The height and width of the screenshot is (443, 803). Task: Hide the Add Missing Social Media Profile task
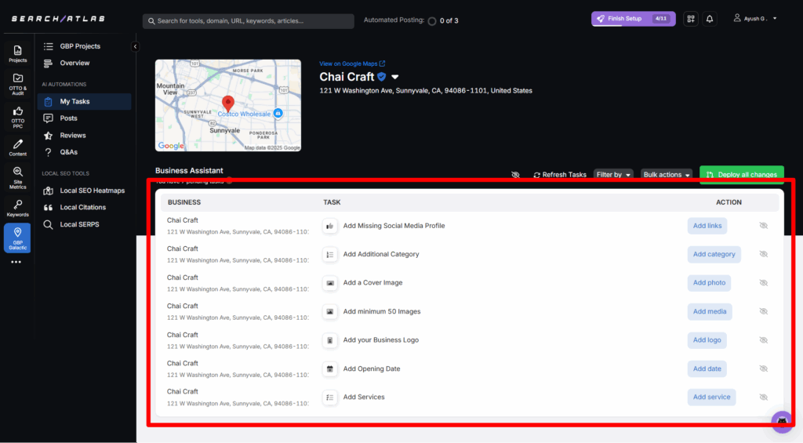click(x=763, y=226)
